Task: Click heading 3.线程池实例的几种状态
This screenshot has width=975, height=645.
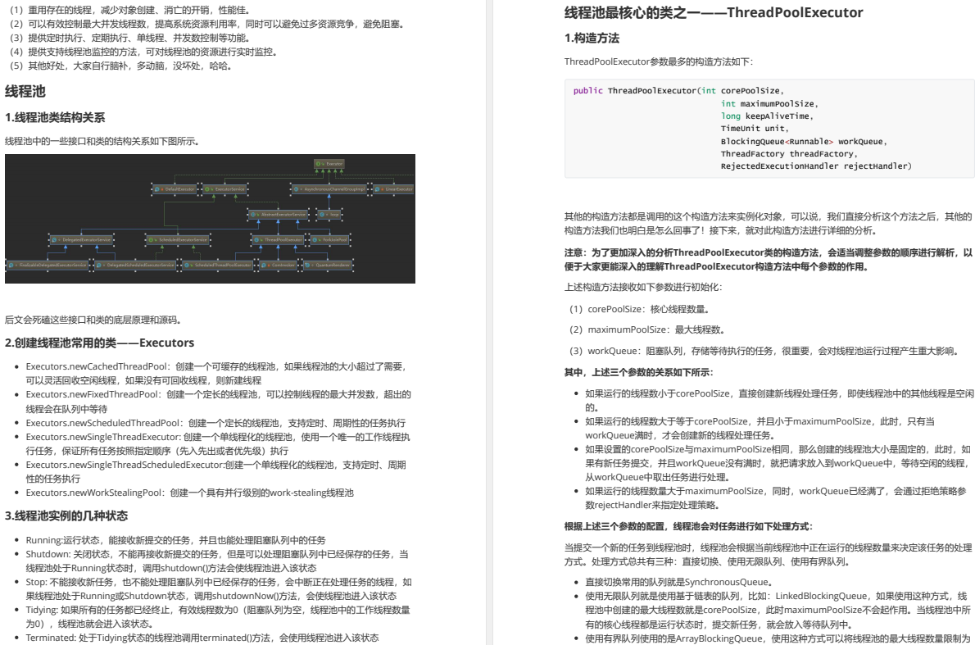Action: [x=66, y=516]
